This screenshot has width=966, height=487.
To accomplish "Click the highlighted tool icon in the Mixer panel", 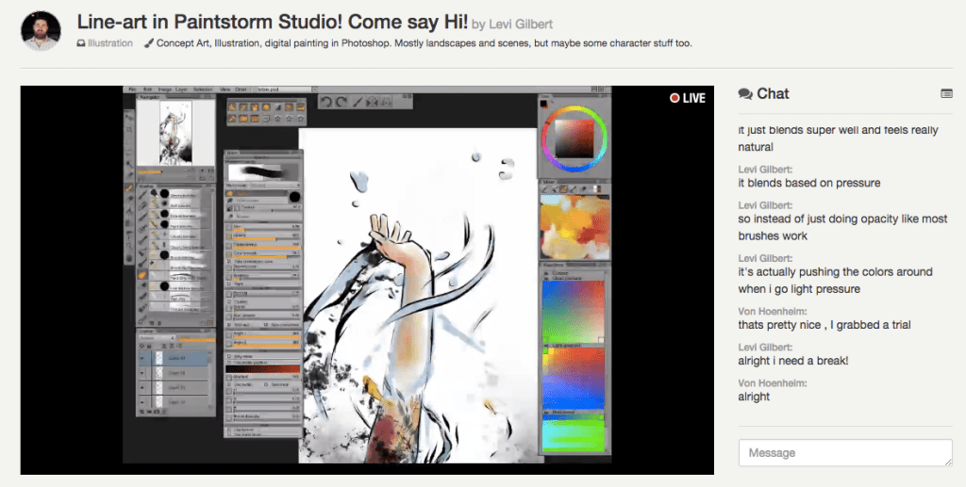I will [563, 189].
